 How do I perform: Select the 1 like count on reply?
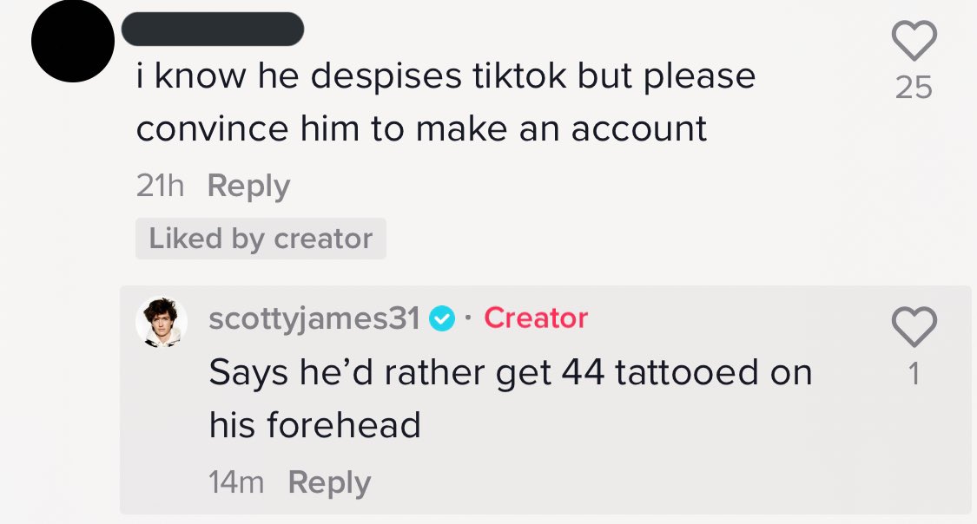point(914,373)
